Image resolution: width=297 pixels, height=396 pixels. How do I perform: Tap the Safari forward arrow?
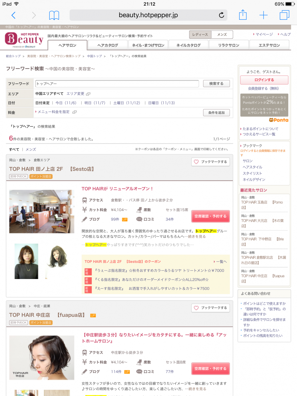(x=34, y=15)
